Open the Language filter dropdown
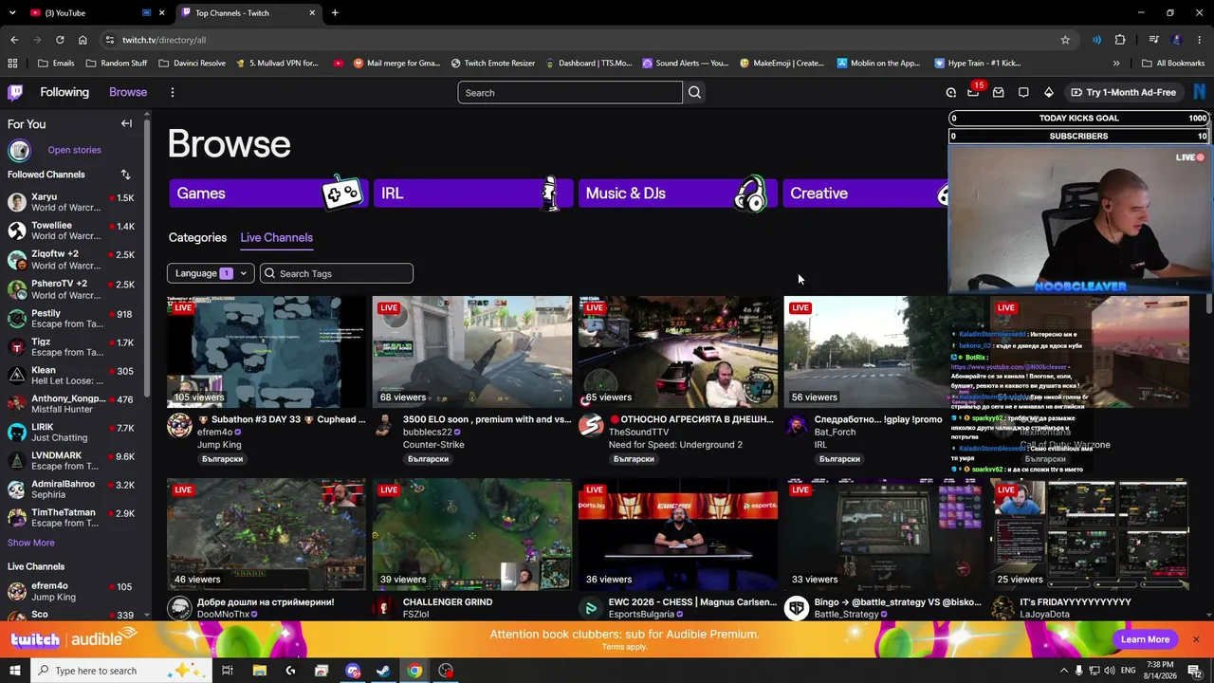Viewport: 1214px width, 683px height. tap(211, 273)
